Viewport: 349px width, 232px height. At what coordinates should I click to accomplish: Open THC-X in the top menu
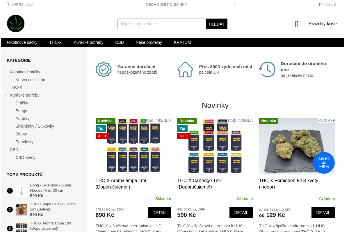tap(56, 42)
